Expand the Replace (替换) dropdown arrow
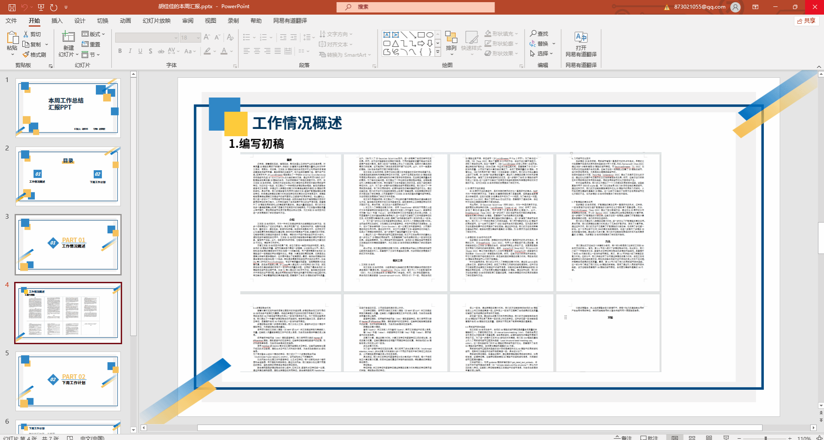 click(554, 43)
